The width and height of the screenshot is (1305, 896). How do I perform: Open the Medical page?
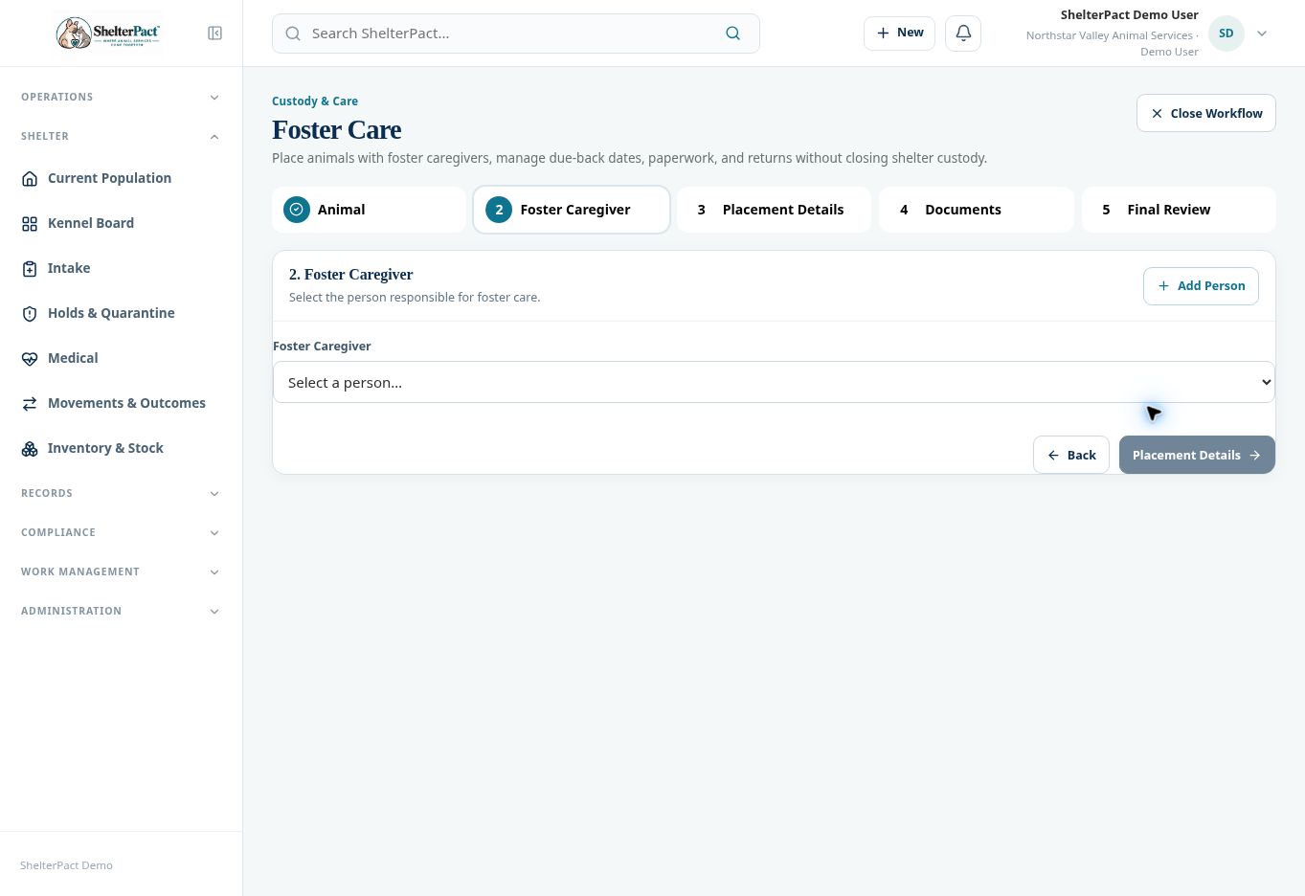pyautogui.click(x=121, y=358)
